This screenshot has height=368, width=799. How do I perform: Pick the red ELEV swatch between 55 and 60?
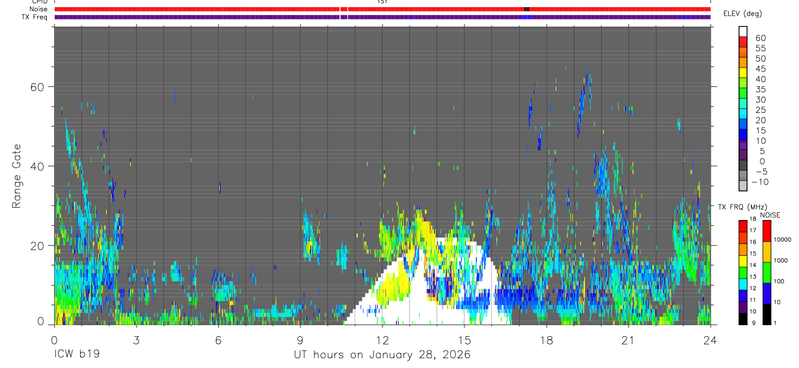743,43
